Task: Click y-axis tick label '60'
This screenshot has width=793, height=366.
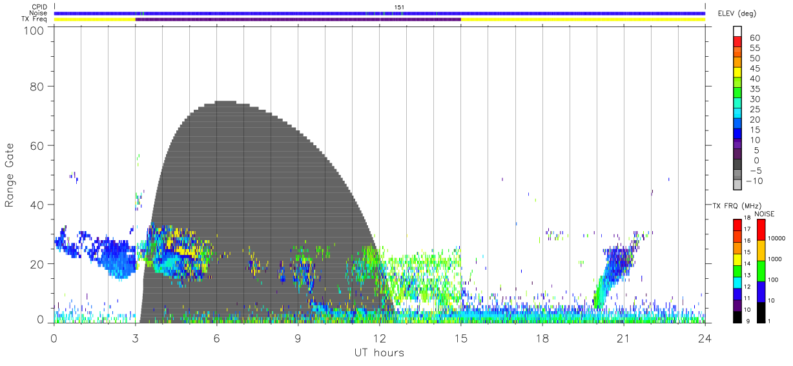Action: pyautogui.click(x=36, y=145)
